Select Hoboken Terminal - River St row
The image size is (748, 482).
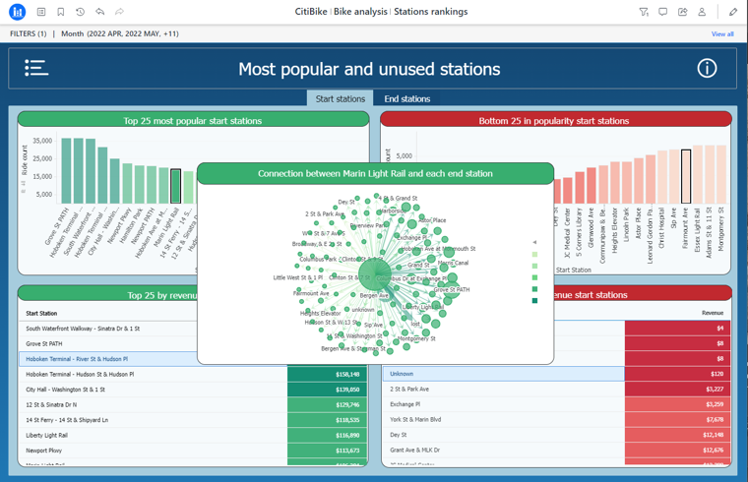[x=108, y=359]
